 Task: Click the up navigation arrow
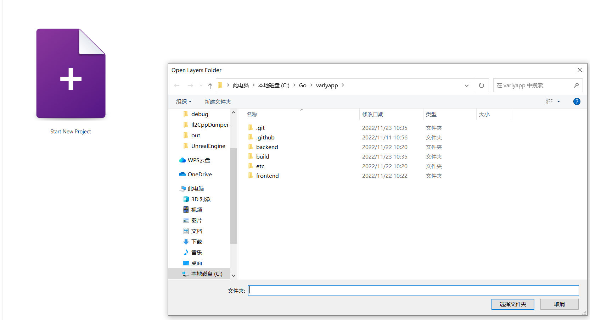210,85
